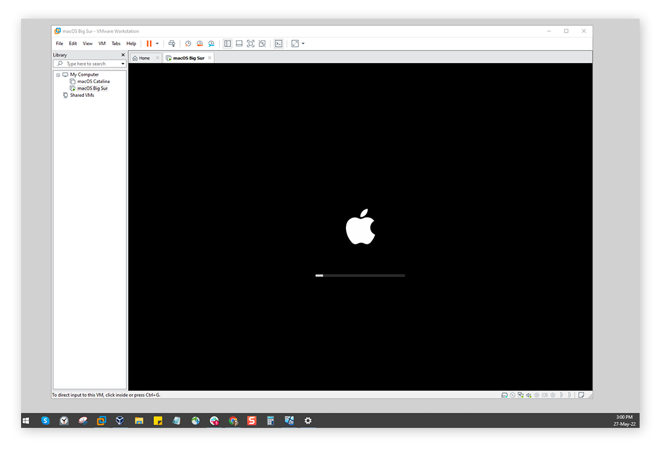The width and height of the screenshot is (662, 449).
Task: Open the Edit menu
Action: 73,43
